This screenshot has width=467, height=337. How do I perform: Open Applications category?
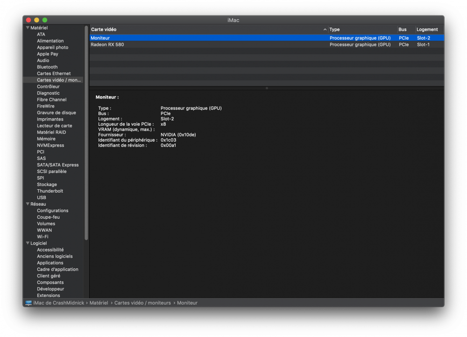(x=50, y=263)
